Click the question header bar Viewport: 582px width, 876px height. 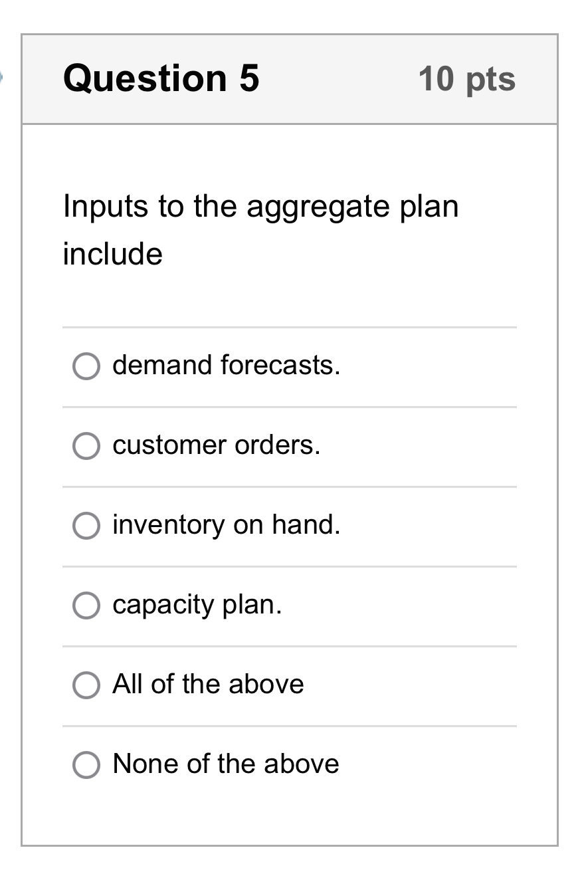(x=290, y=78)
